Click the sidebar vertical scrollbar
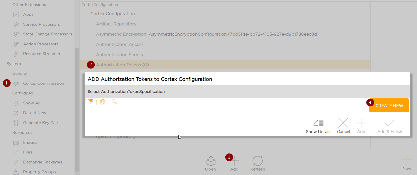The height and width of the screenshot is (175, 417). tap(77, 105)
